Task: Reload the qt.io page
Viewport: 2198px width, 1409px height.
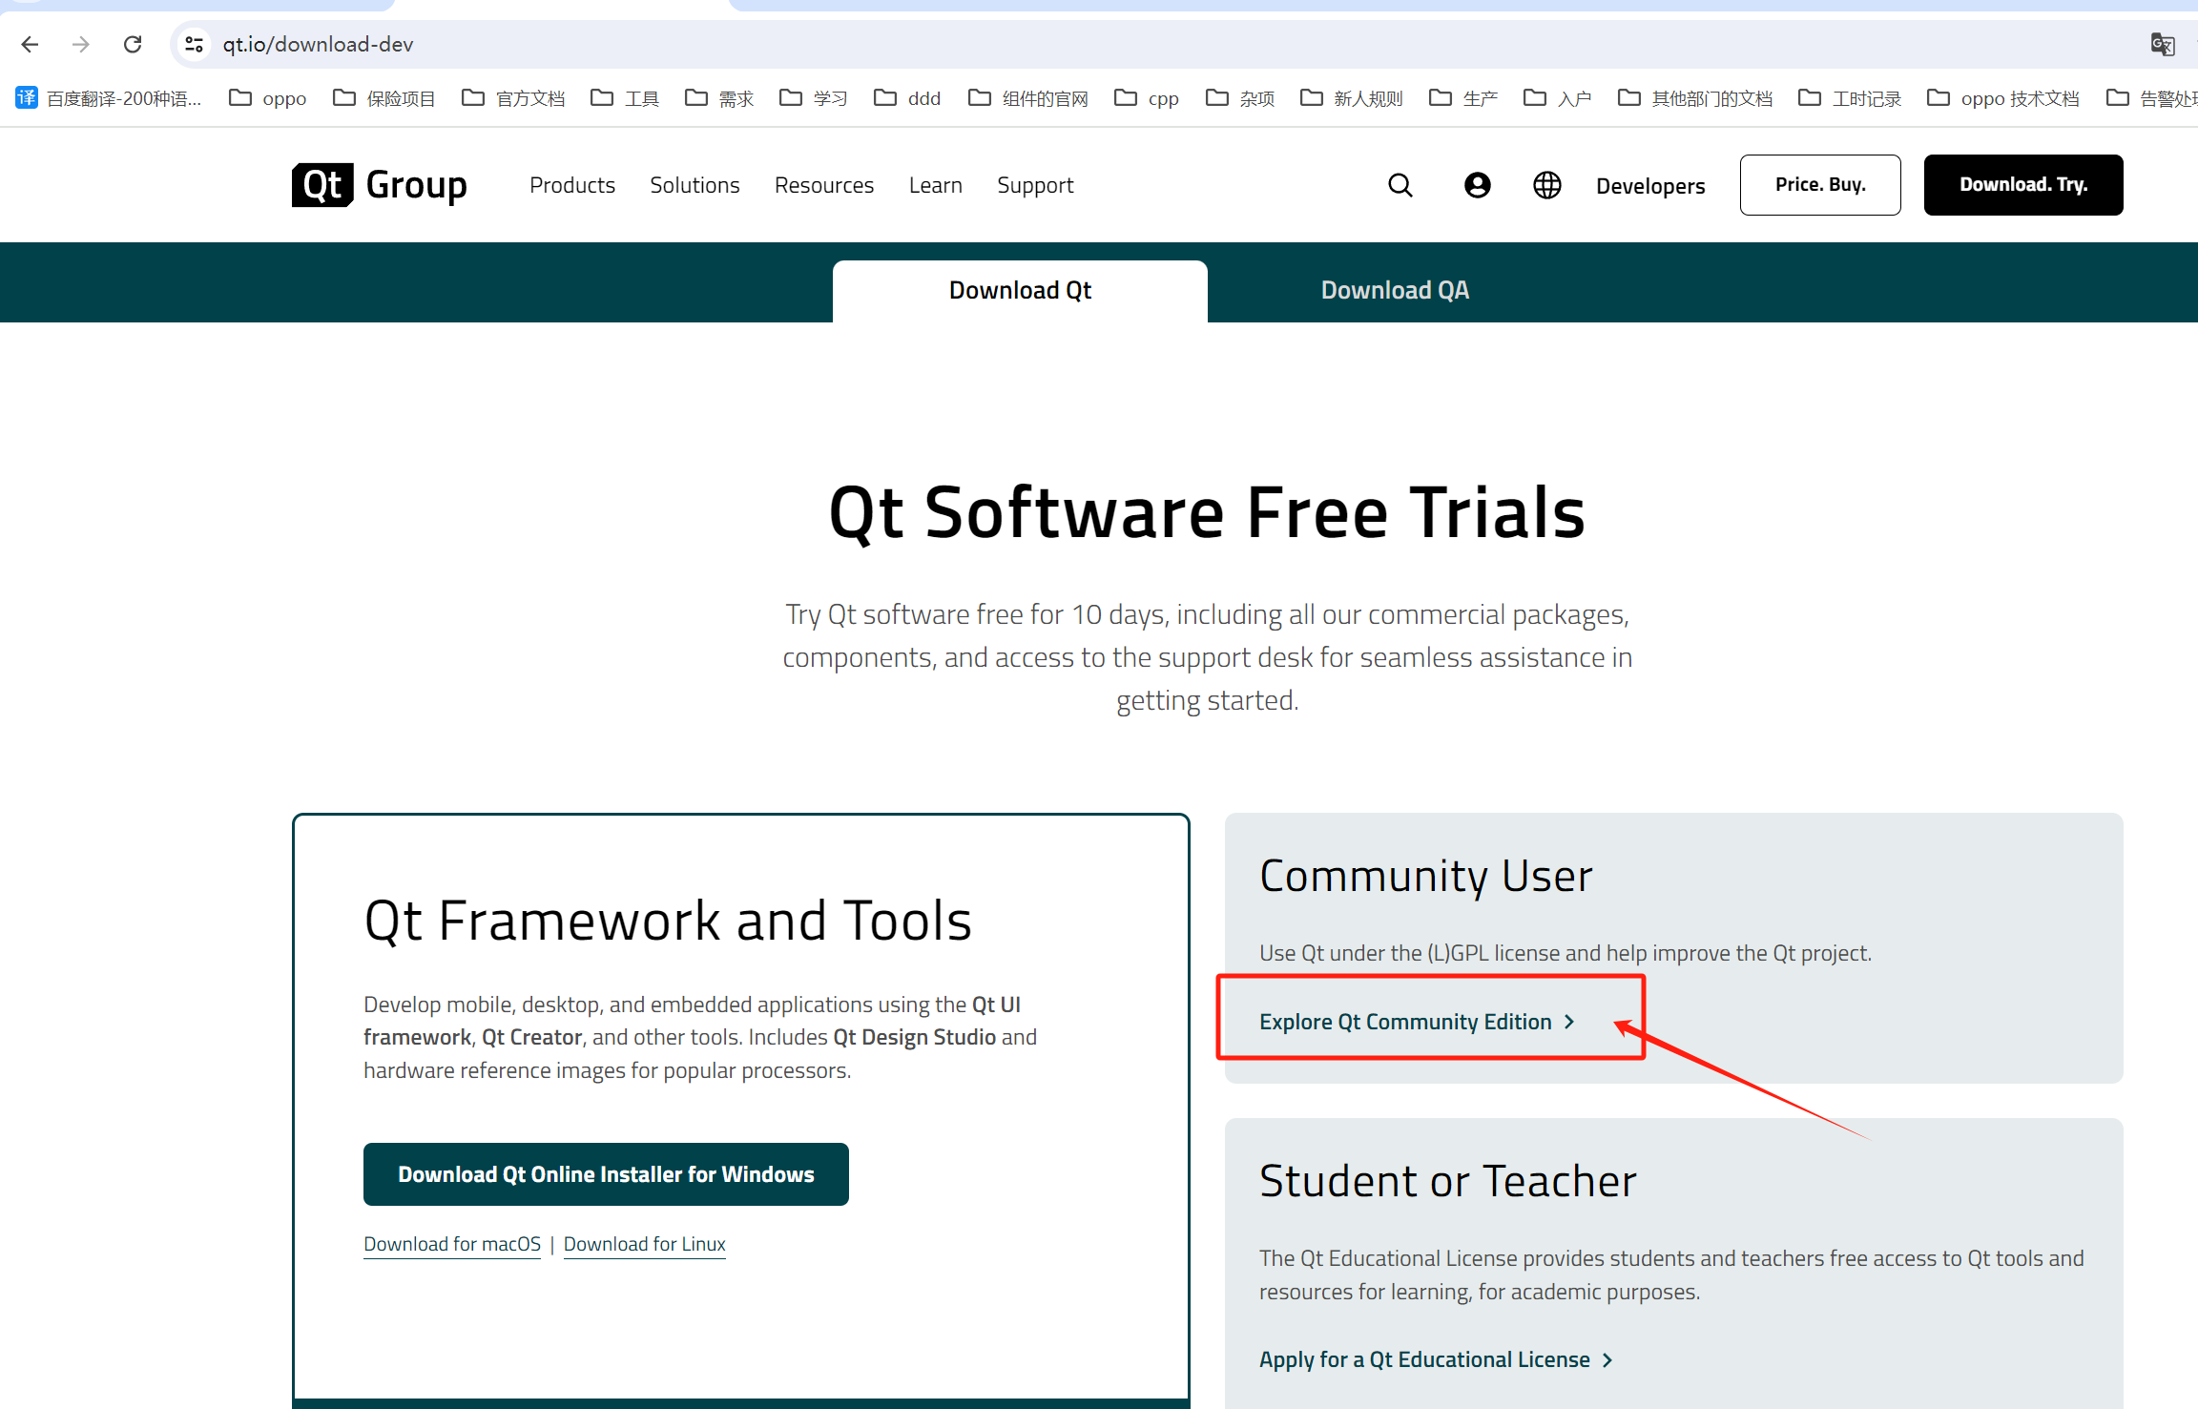Action: (133, 44)
